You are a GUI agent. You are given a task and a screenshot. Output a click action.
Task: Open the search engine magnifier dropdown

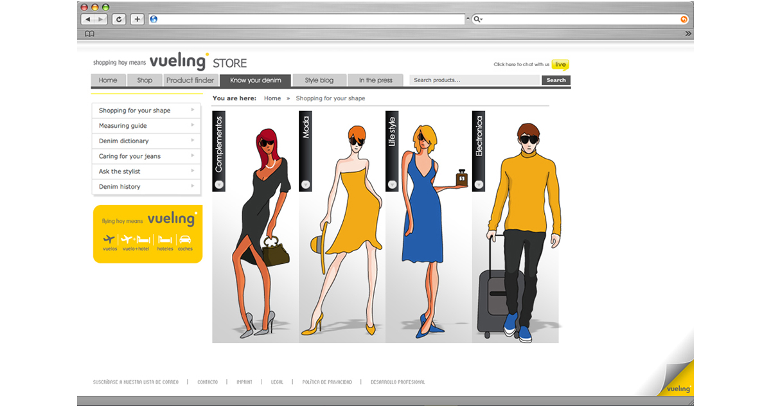477,19
